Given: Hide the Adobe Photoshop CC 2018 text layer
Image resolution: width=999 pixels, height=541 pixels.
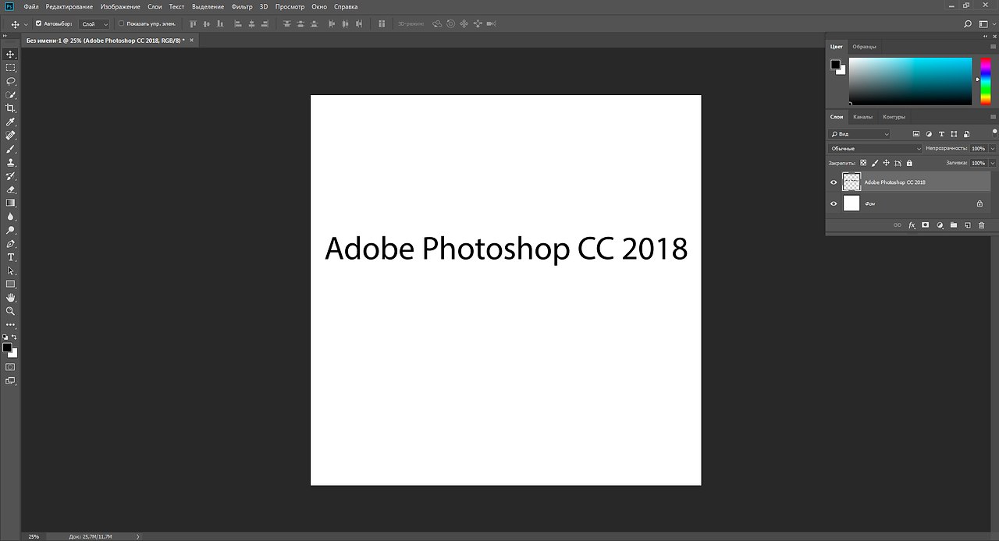Looking at the screenshot, I should (x=834, y=182).
